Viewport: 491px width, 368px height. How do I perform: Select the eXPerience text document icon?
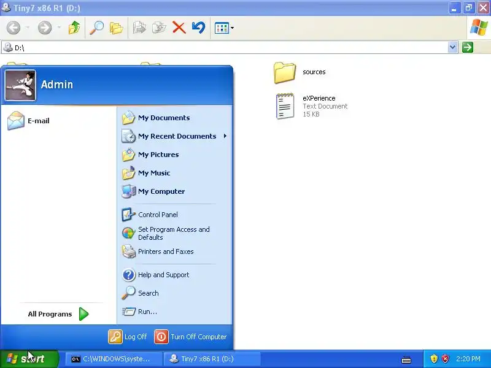[x=285, y=106]
